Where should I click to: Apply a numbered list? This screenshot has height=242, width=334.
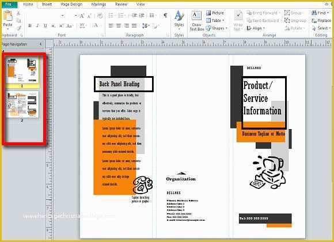point(122,16)
